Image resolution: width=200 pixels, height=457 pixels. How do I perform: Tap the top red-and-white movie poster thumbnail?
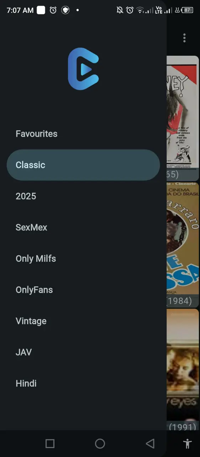point(183,118)
